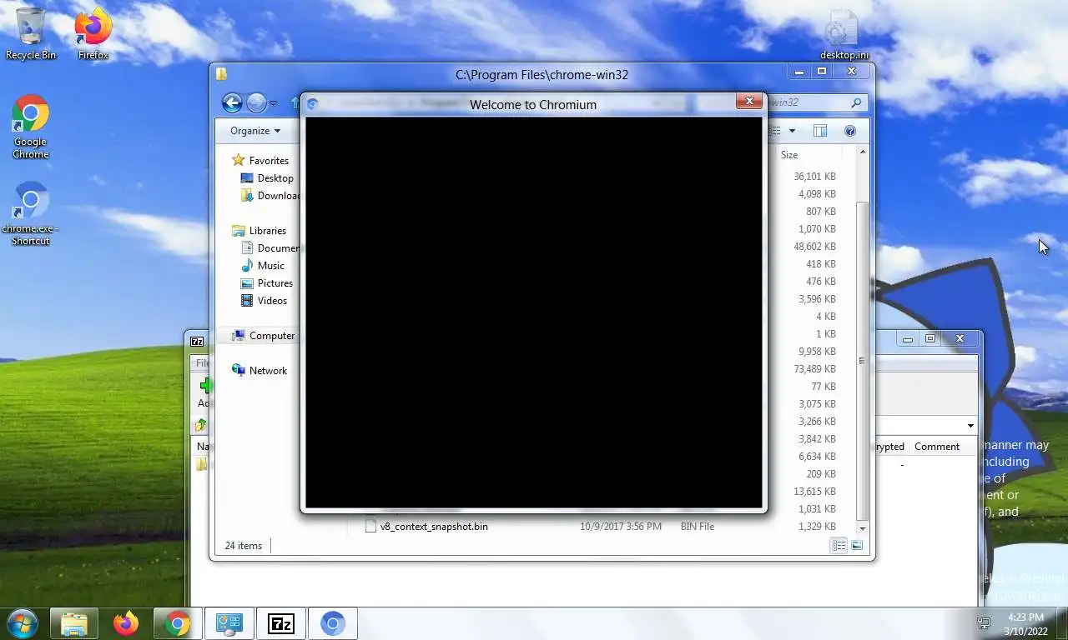This screenshot has height=640, width=1068.
Task: Toggle the Explorer preview pane
Action: 820,131
